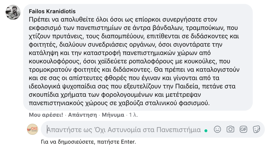Image resolution: width=269 pixels, height=149 pixels.
Task: Open the GIF picker
Action: click(x=244, y=129)
